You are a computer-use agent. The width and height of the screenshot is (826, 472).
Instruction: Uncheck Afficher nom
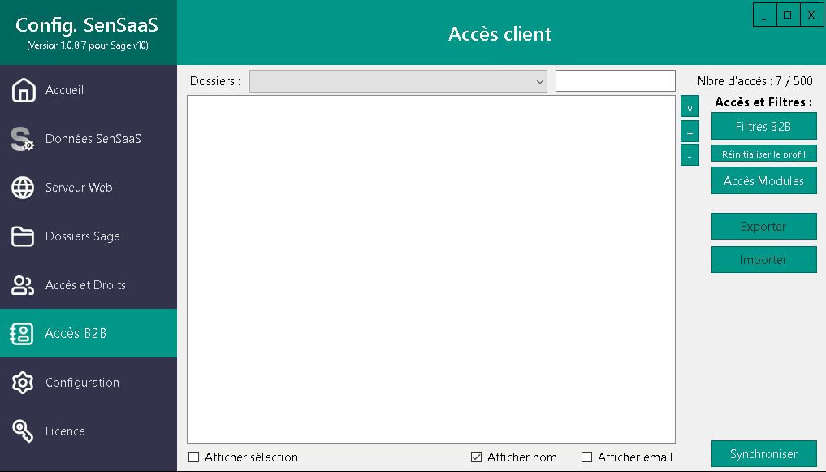475,457
